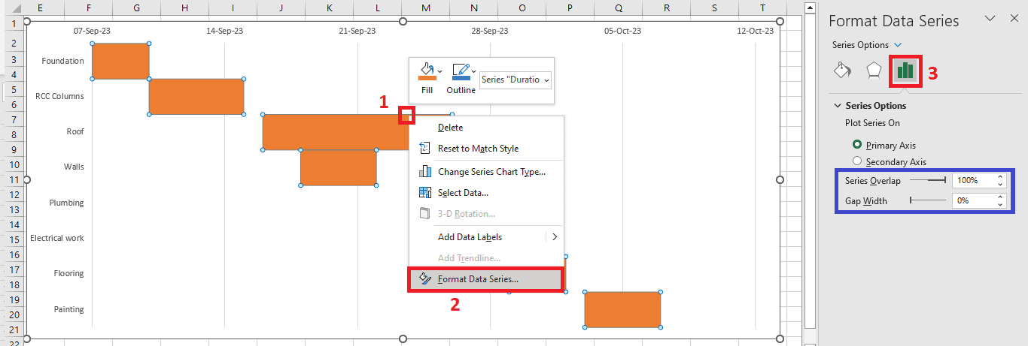Expand the Add Data Labels submenu arrow
Image resolution: width=1028 pixels, height=346 pixels.
pyautogui.click(x=555, y=236)
